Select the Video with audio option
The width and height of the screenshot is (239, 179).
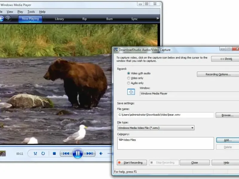[x=129, y=73]
